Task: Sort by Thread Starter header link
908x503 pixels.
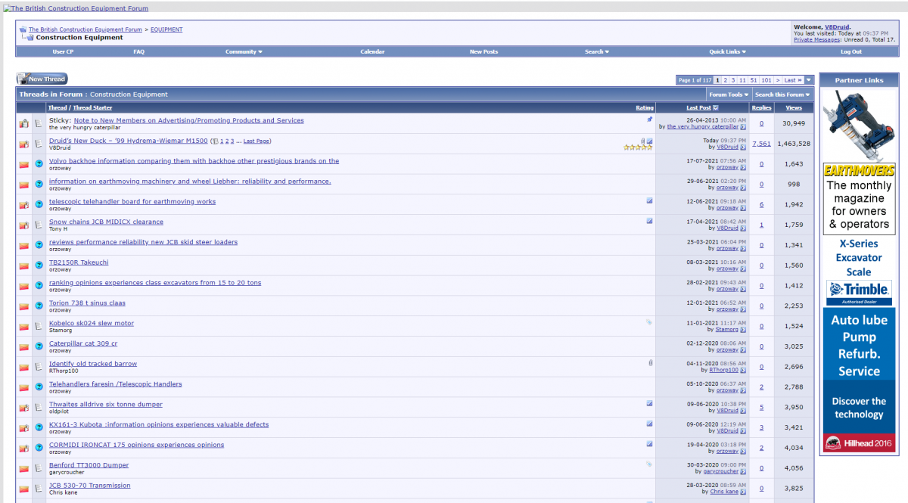Action: pyautogui.click(x=92, y=108)
